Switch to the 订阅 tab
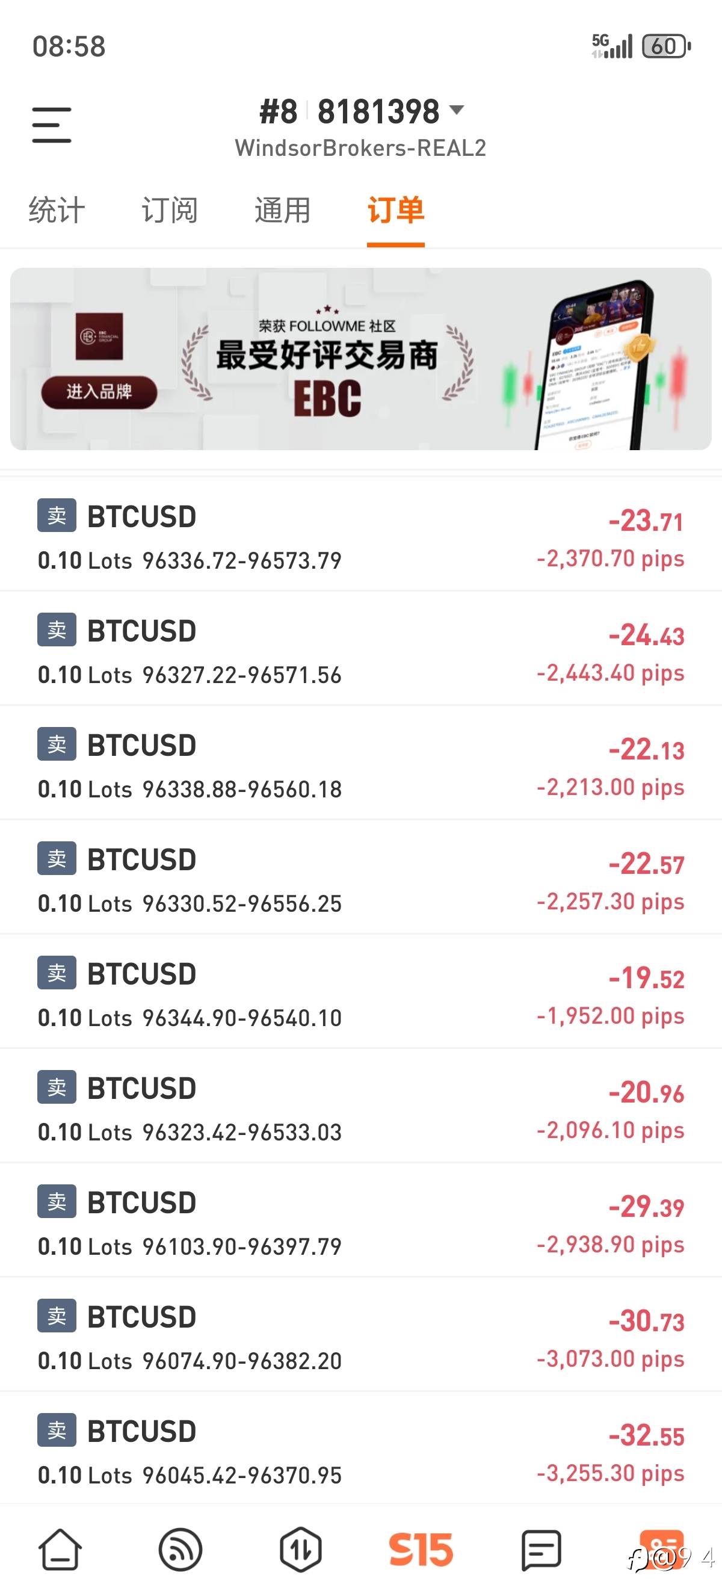Viewport: 722px width, 1596px height. [x=170, y=210]
